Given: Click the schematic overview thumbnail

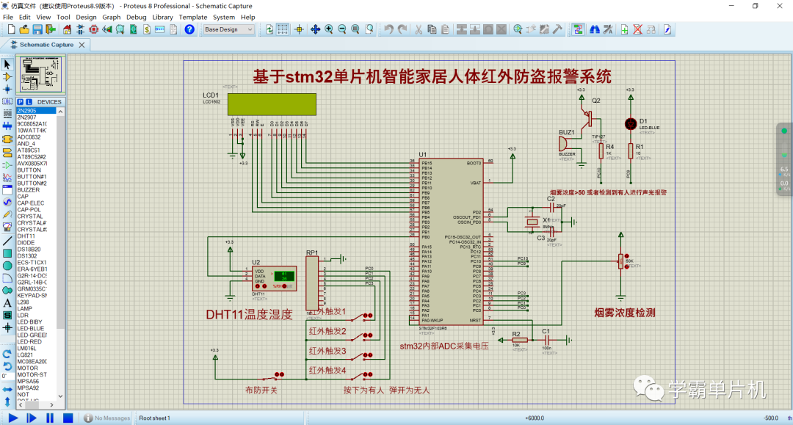Looking at the screenshot, I should point(40,75).
